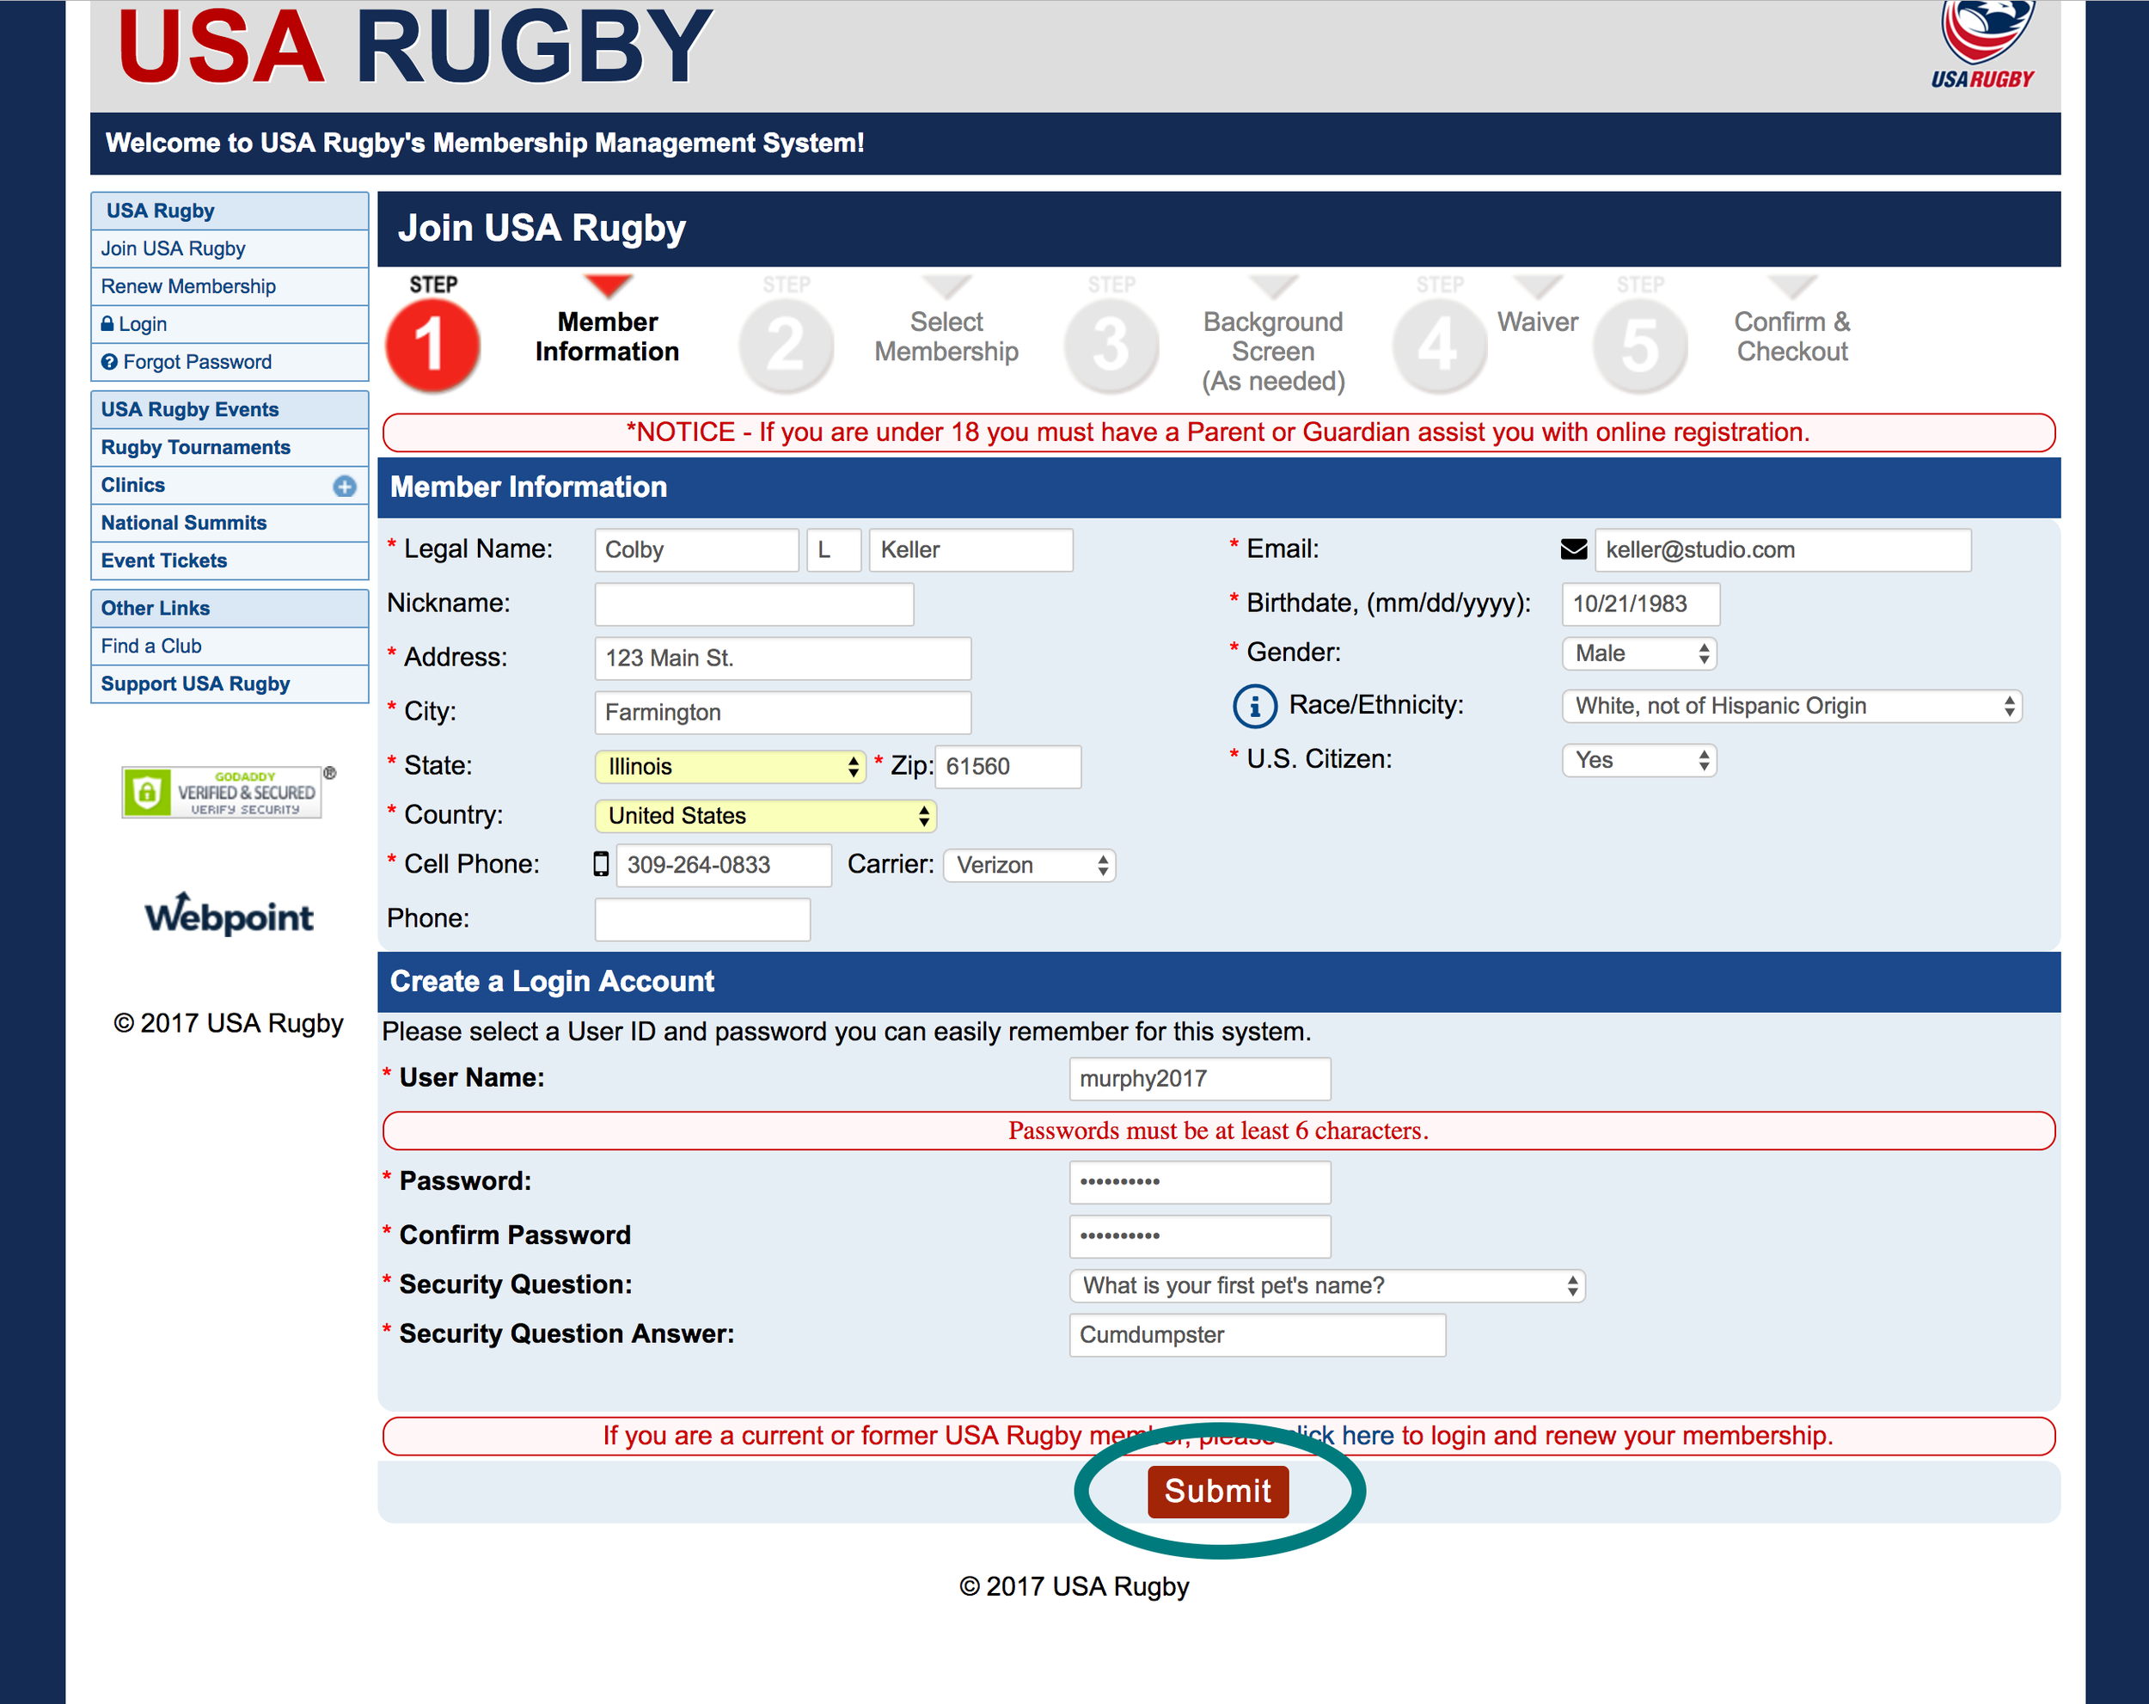Screen dimensions: 2149x1704
Task: Click the Birthdate field with 10/21/1983
Action: (x=1641, y=604)
